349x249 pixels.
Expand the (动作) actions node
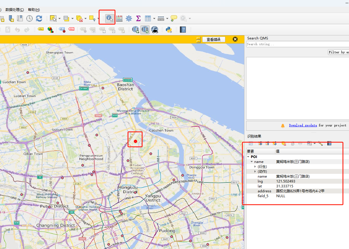point(255,172)
